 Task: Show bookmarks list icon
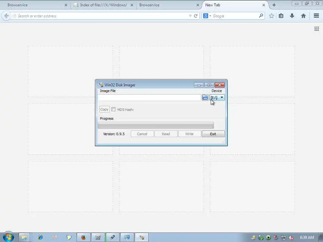tap(281, 16)
